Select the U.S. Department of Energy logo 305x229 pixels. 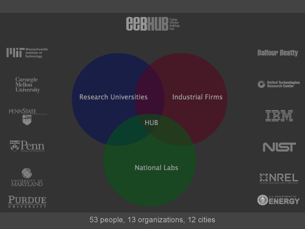(278, 200)
